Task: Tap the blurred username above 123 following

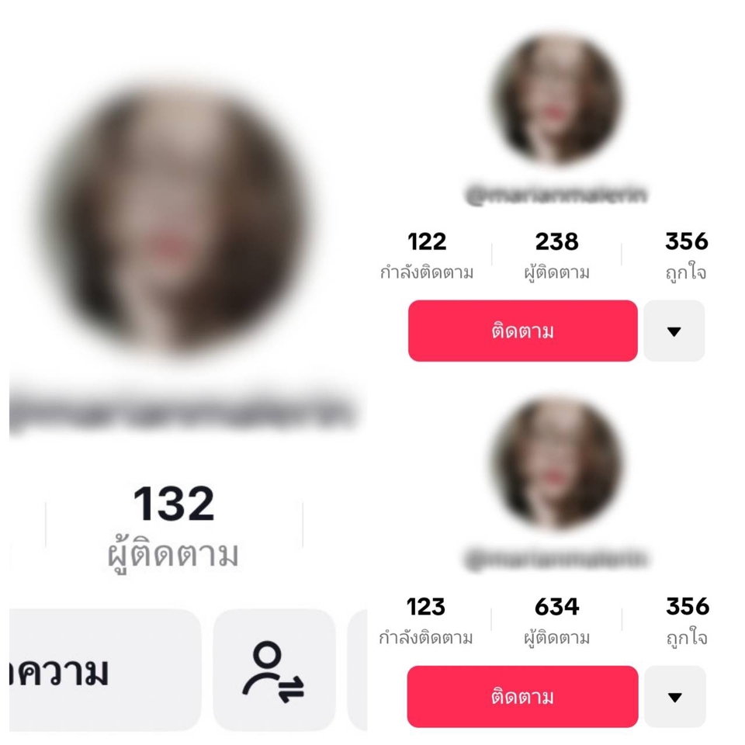Action: tap(556, 558)
